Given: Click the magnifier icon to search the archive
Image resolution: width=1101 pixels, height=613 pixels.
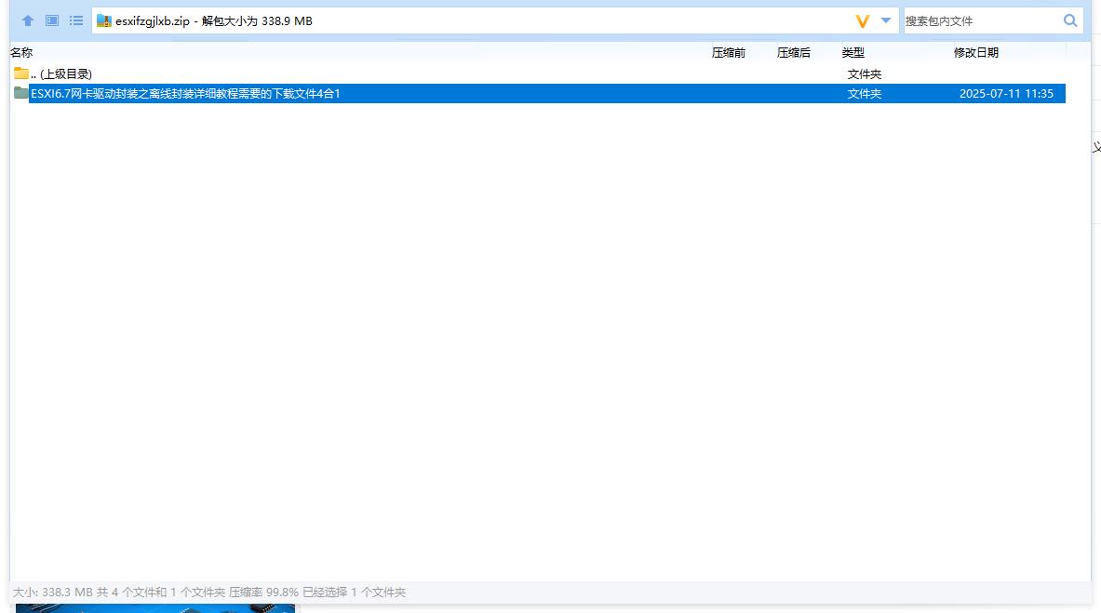Looking at the screenshot, I should pos(1069,20).
